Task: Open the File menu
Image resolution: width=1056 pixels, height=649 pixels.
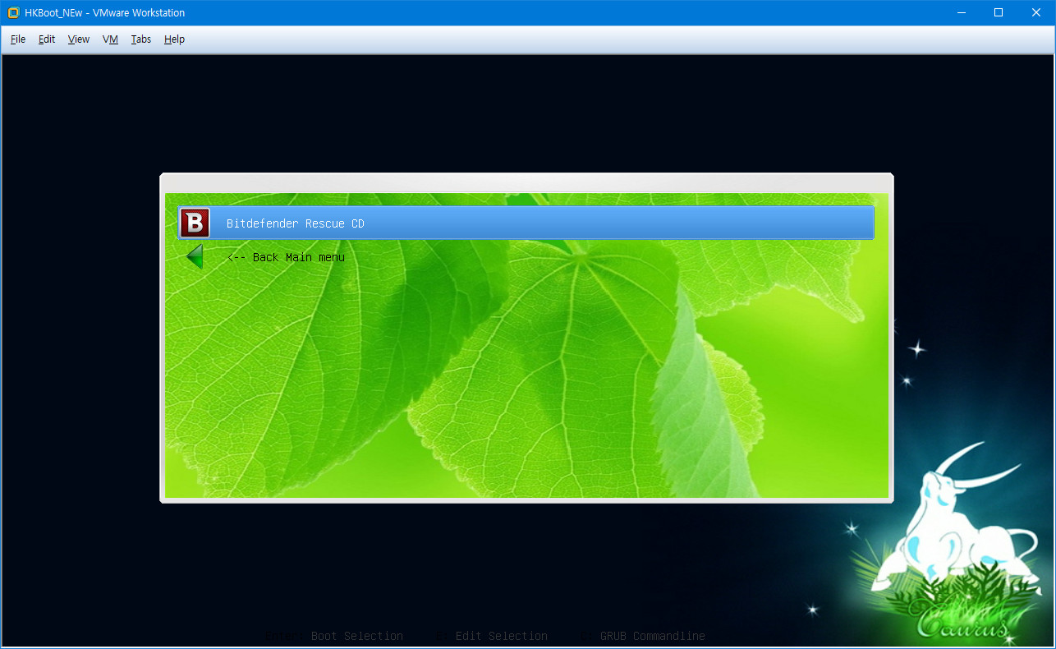Action: point(18,39)
